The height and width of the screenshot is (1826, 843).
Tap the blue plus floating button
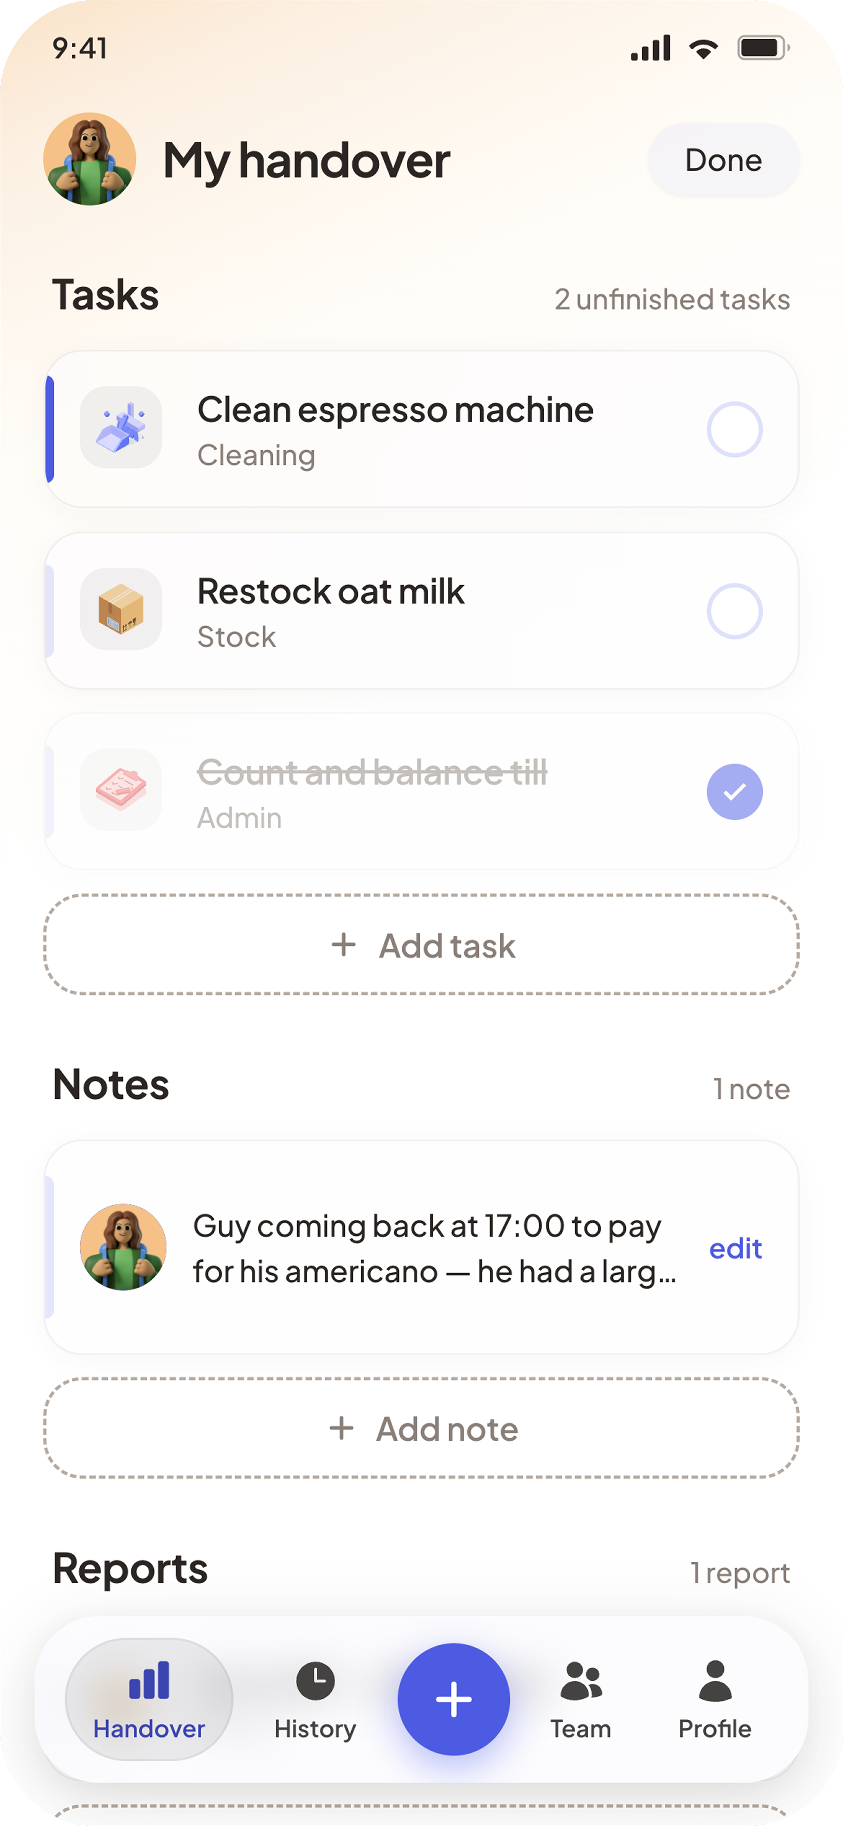[x=453, y=1698]
